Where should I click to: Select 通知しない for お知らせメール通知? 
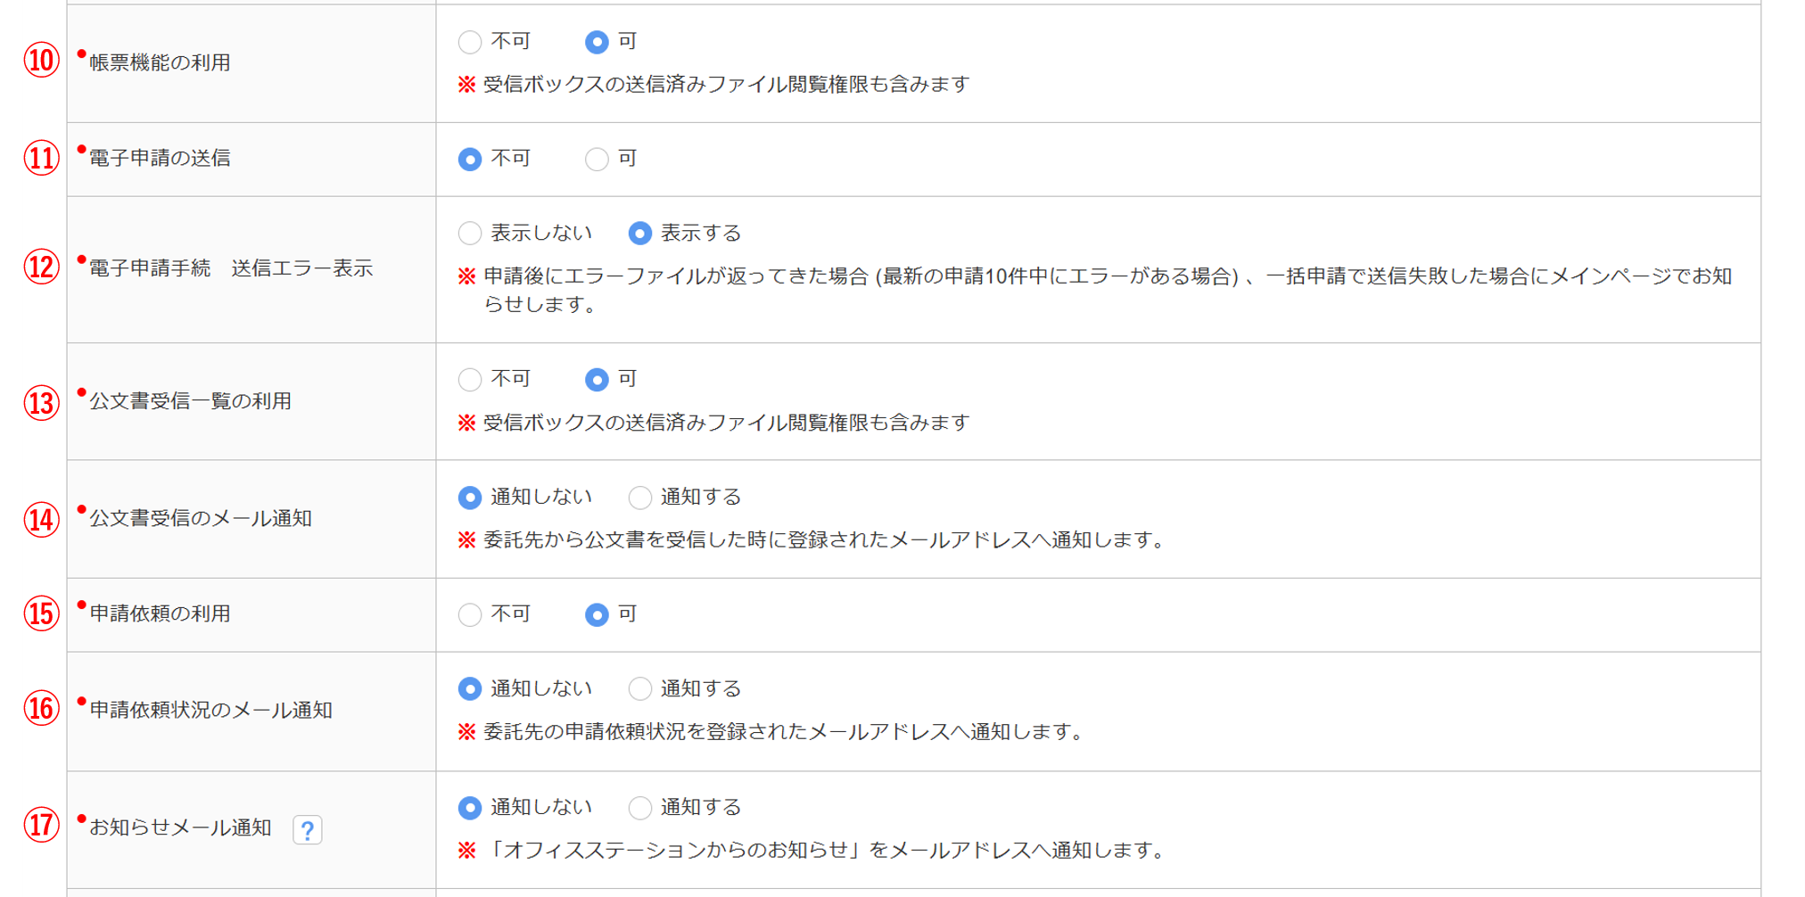tap(470, 808)
